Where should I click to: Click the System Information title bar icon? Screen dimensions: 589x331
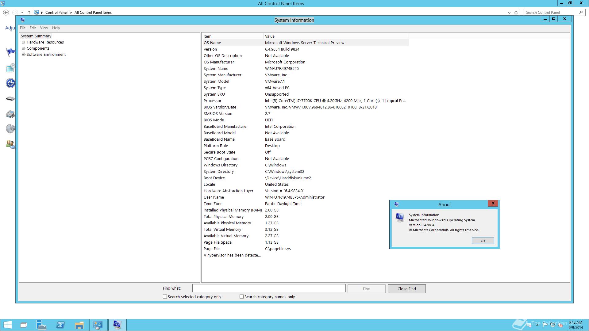tap(22, 20)
